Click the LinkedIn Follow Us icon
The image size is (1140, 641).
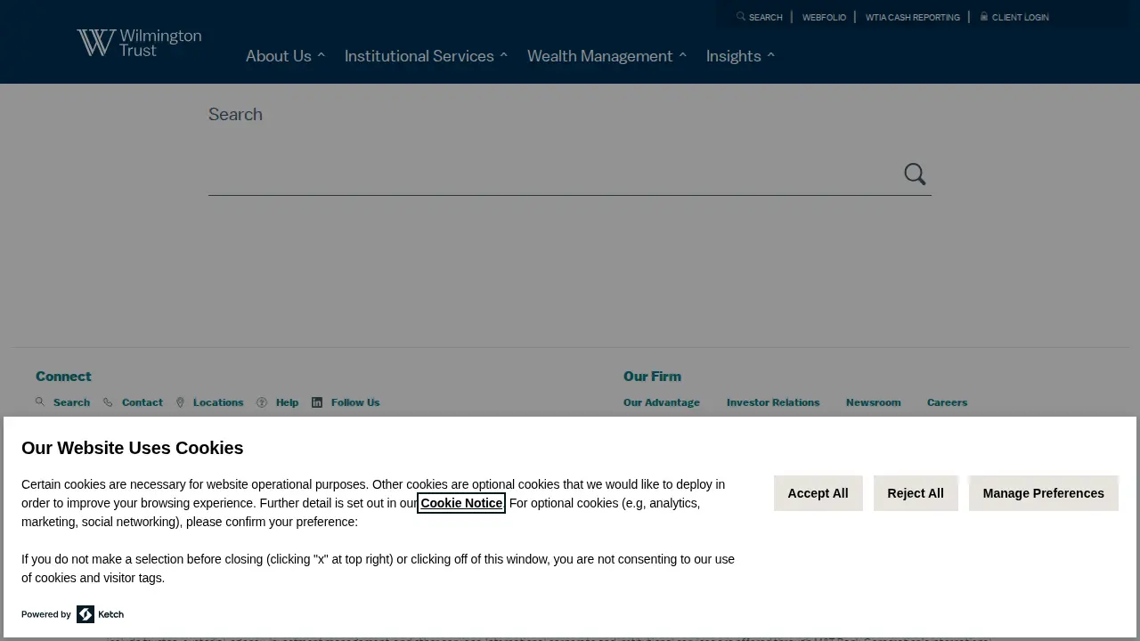coord(317,402)
